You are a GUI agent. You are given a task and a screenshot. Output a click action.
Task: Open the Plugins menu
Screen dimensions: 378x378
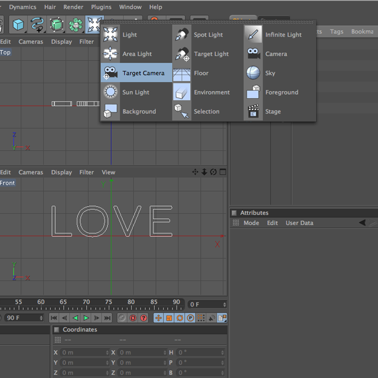[x=101, y=7]
